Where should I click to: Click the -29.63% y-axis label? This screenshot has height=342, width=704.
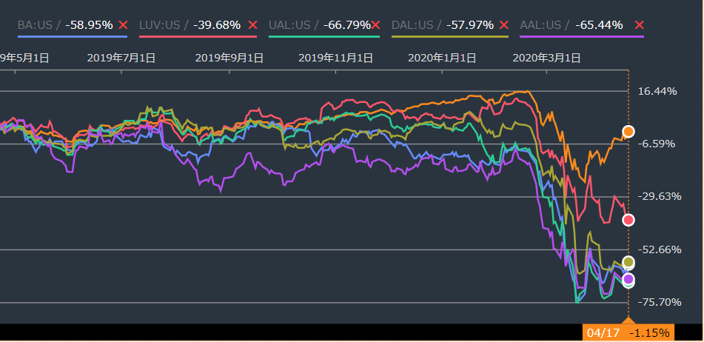point(660,197)
